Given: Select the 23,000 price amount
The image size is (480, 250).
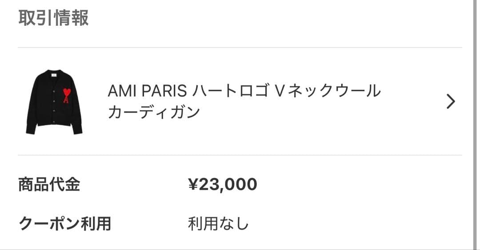Looking at the screenshot, I should click(x=228, y=184).
